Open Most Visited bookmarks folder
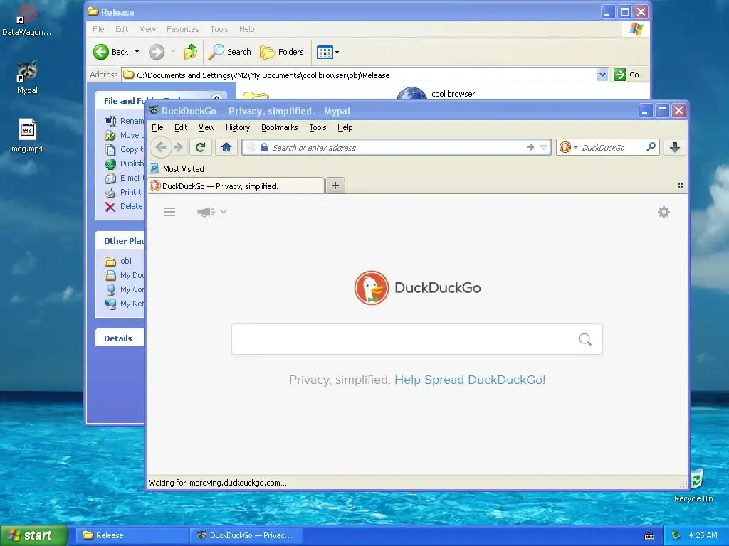Screen dimensions: 729x546 pos(177,169)
